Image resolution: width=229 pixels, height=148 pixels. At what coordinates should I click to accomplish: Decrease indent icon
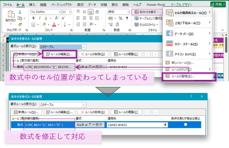click(x=78, y=25)
